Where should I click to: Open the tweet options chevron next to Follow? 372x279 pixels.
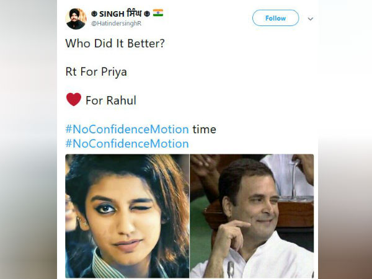click(310, 19)
